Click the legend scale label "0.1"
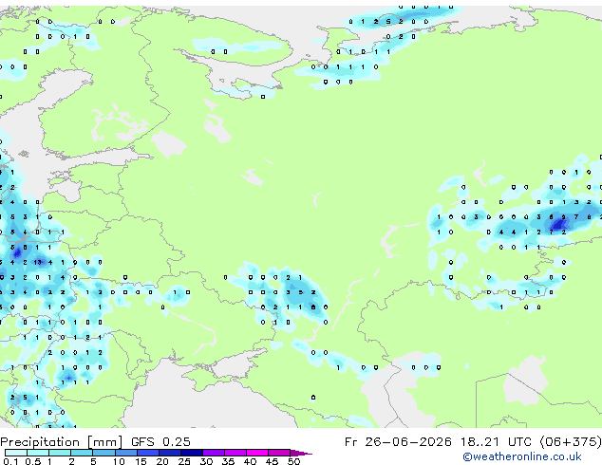Image resolution: width=602 pixels, height=465 pixels. pyautogui.click(x=10, y=461)
